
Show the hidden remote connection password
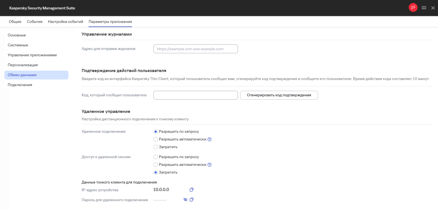(185, 200)
